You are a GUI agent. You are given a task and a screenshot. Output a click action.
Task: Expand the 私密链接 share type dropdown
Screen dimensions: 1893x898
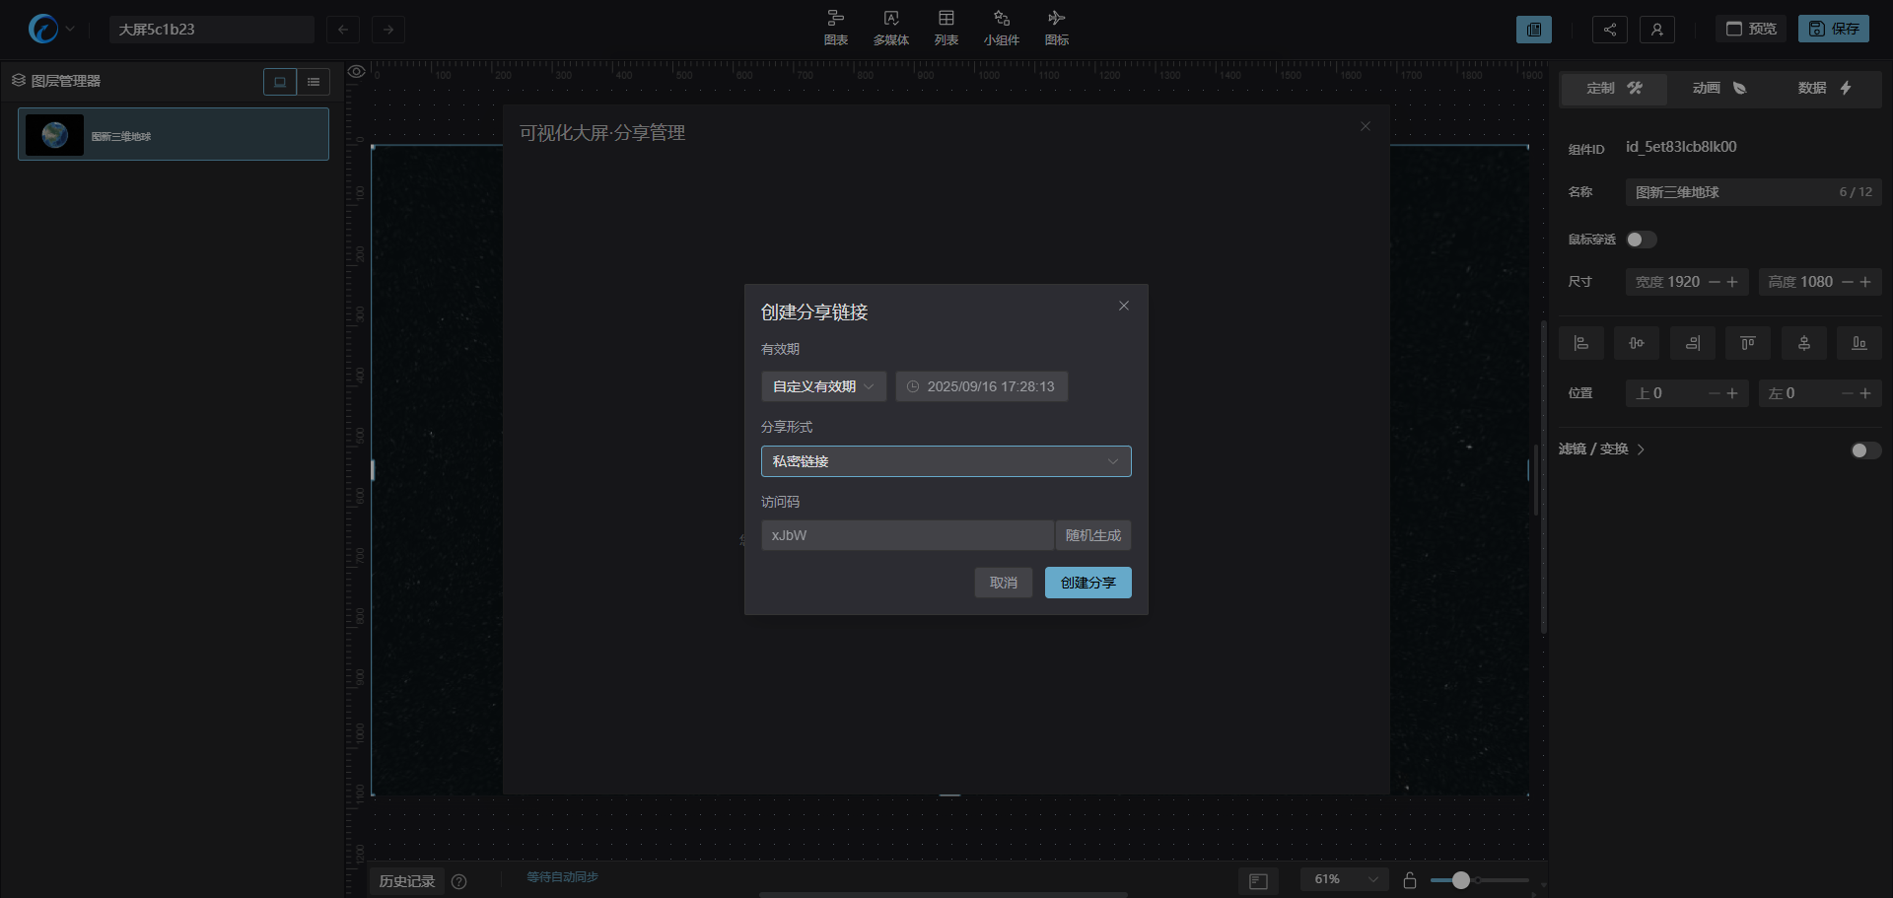[946, 461]
